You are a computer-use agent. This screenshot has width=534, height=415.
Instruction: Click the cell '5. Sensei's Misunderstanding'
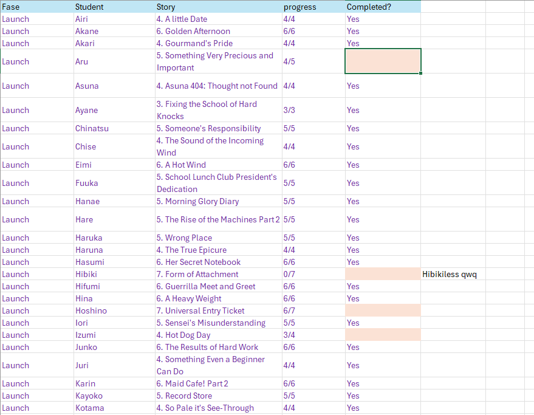click(218, 323)
